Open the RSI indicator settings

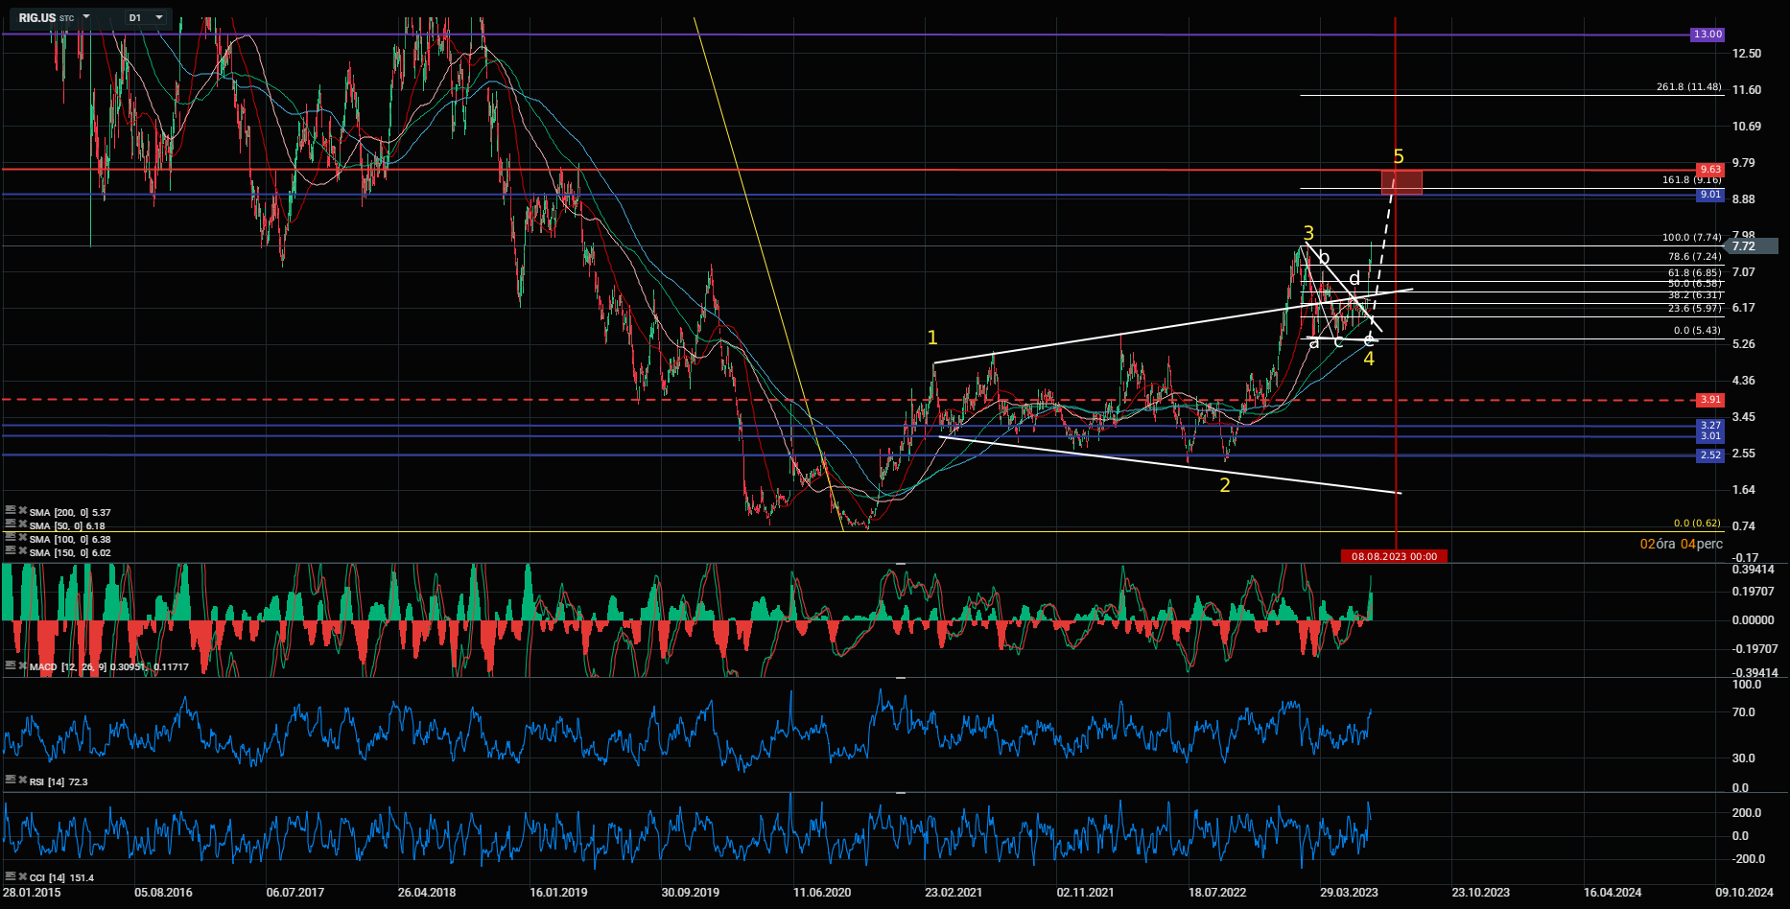pos(10,781)
